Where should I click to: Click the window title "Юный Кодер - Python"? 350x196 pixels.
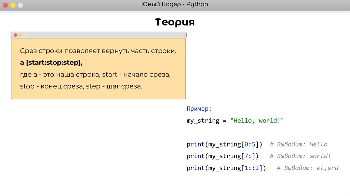coord(175,4)
